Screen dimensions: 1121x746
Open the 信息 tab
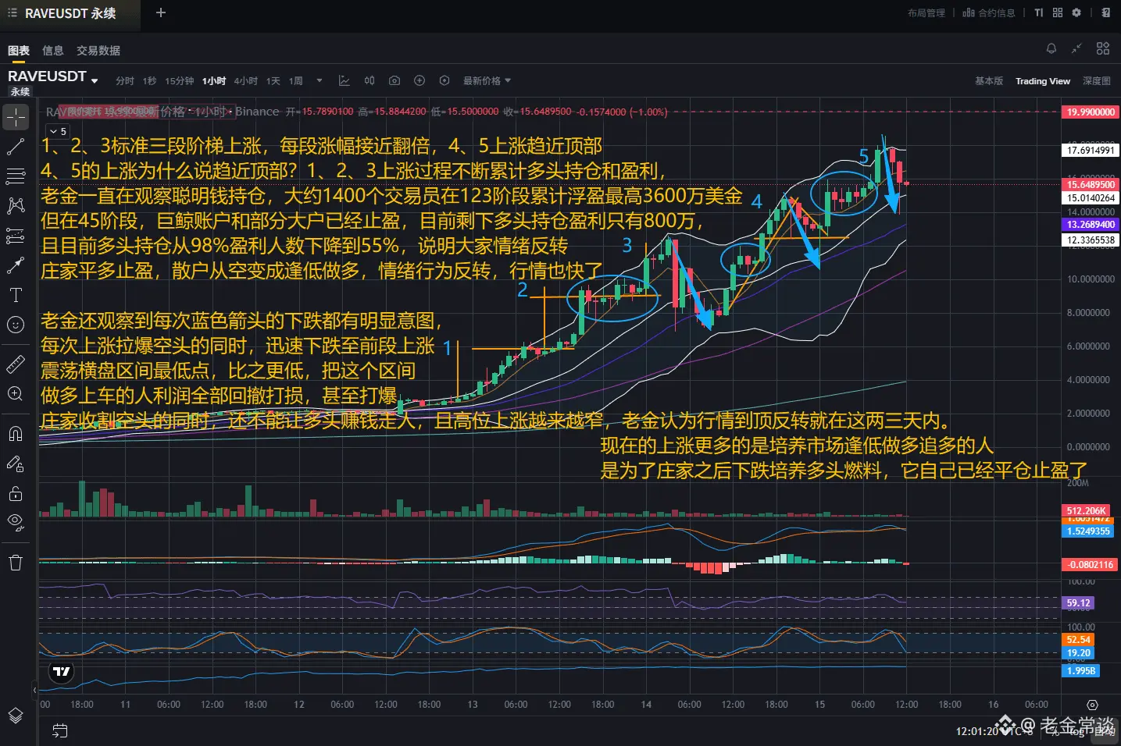[x=53, y=51]
